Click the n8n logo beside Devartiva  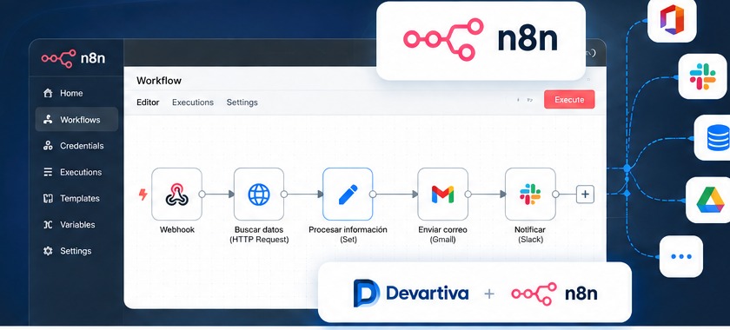pos(554,294)
